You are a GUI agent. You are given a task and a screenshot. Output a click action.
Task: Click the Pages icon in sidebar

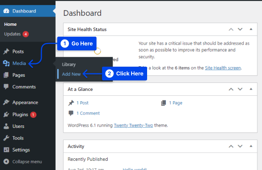pyautogui.click(x=6, y=75)
